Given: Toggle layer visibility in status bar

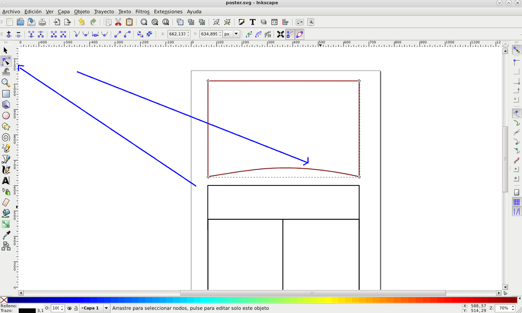Looking at the screenshot, I should 69,308.
